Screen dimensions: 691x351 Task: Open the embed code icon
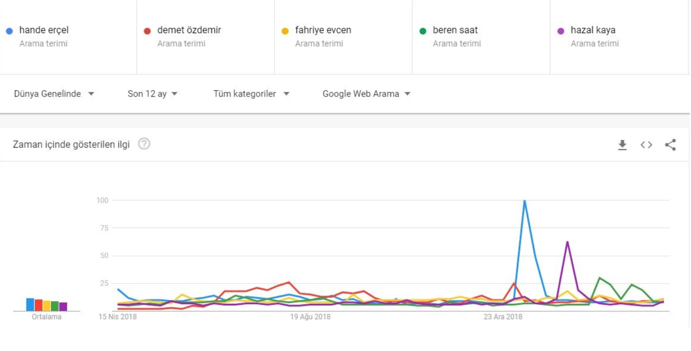[x=646, y=145]
